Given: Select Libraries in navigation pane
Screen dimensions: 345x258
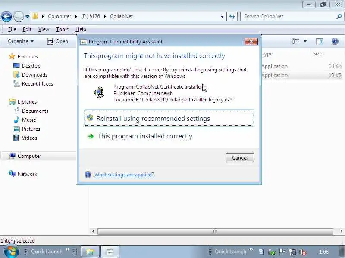Looking at the screenshot, I should click(x=27, y=102).
